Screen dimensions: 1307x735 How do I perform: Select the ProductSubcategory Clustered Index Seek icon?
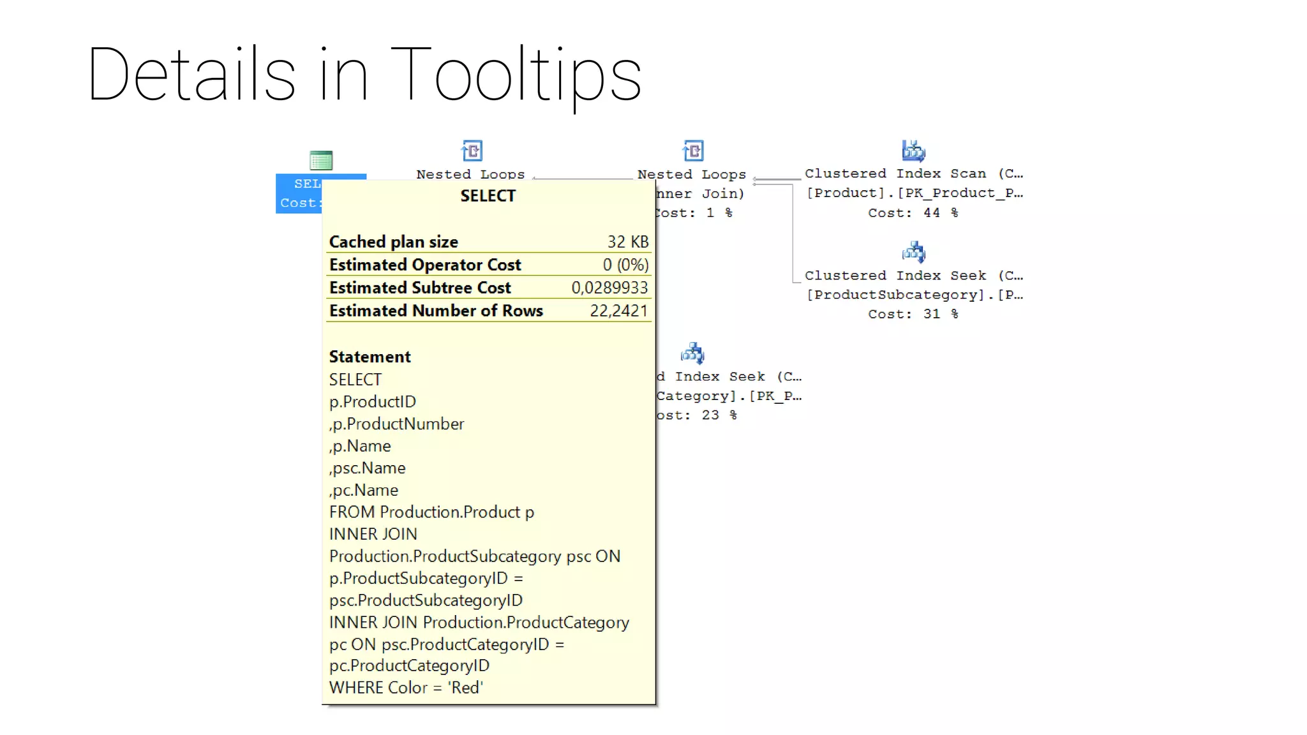point(913,252)
